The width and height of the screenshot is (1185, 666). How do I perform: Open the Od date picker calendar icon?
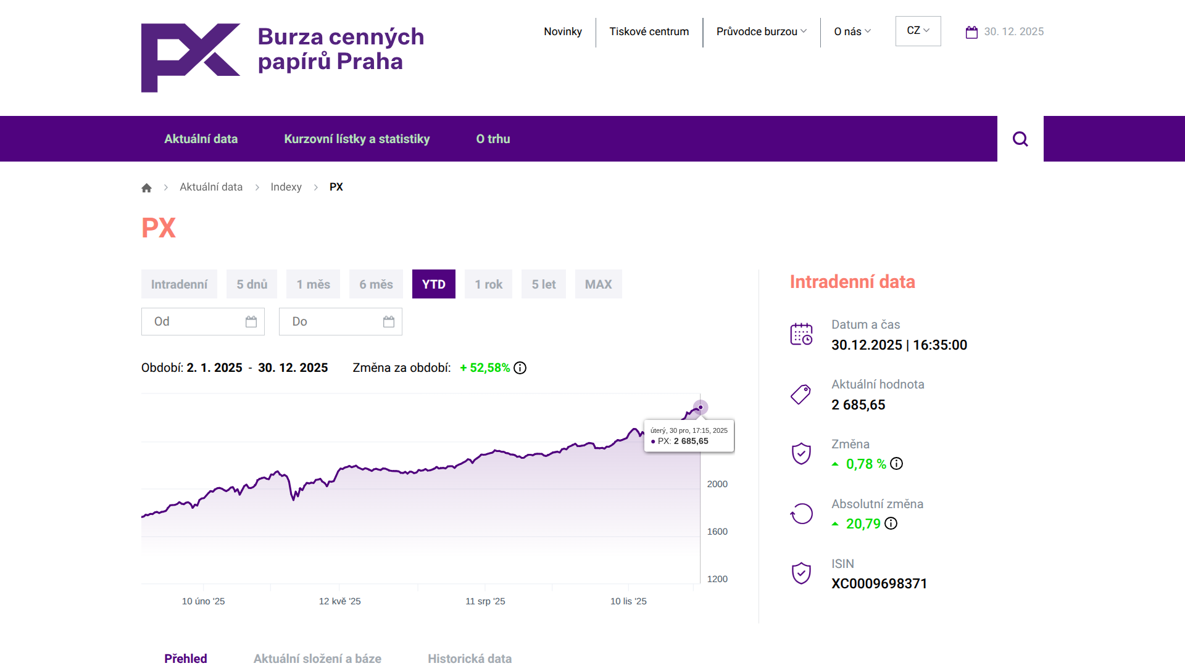pyautogui.click(x=251, y=321)
